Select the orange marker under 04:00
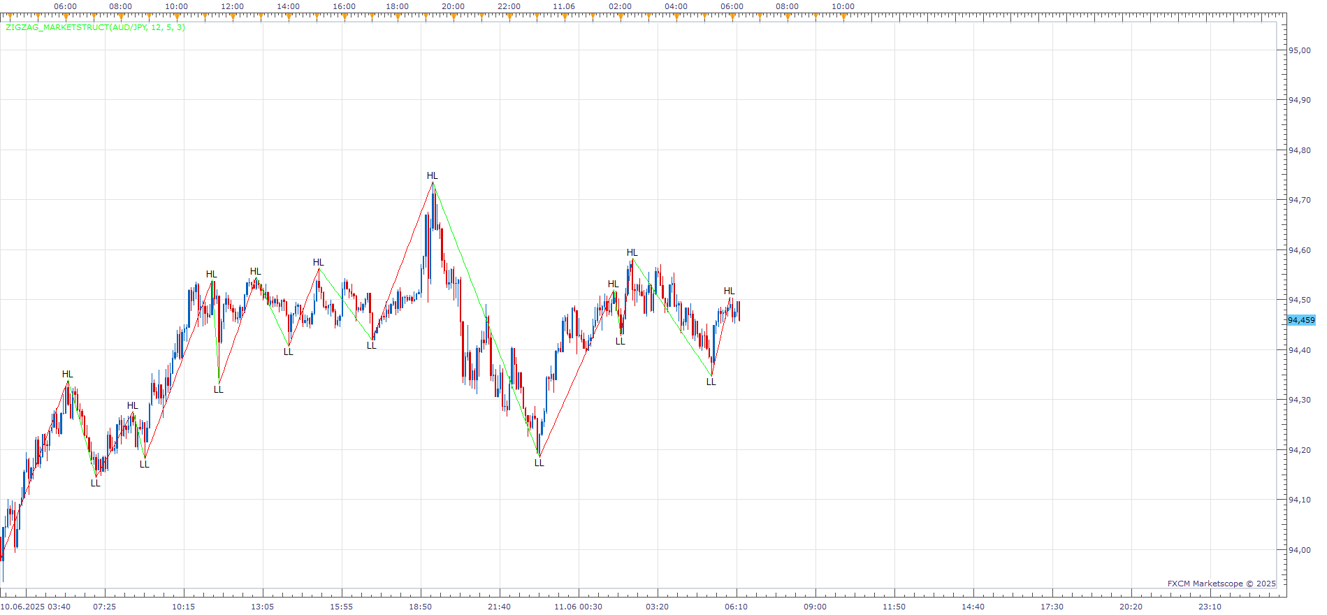Screen dimensions: 1327x615 click(x=676, y=17)
